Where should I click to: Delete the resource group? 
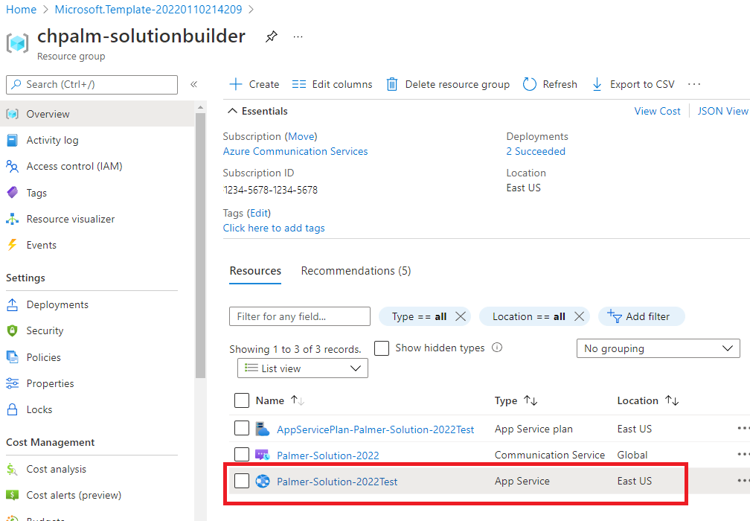(x=447, y=84)
